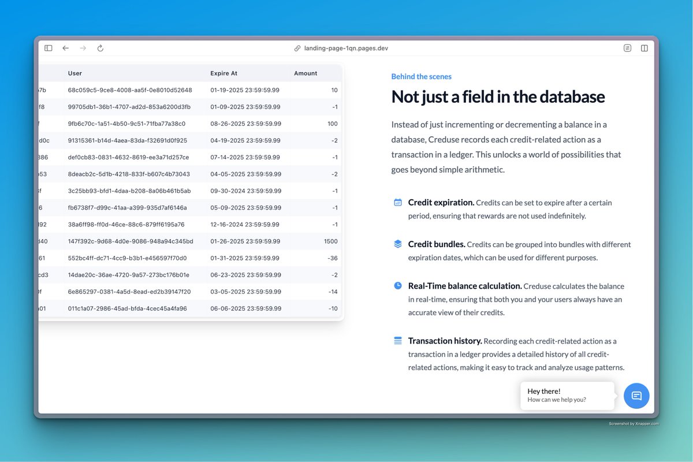Go forward with the right arrow
This screenshot has height=462, width=693.
[x=83, y=49]
